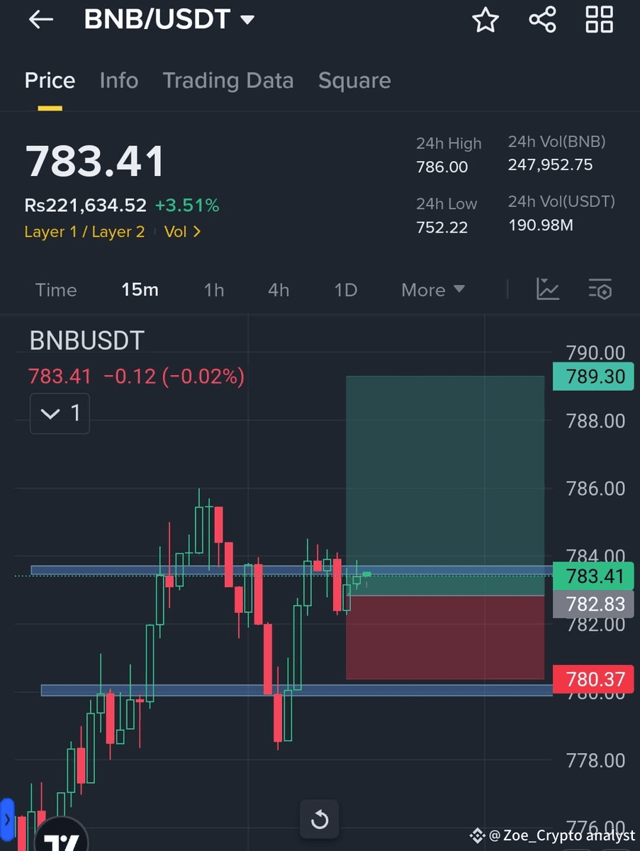
Task: Collapse the indicator legend chevron 1
Action: 60,413
